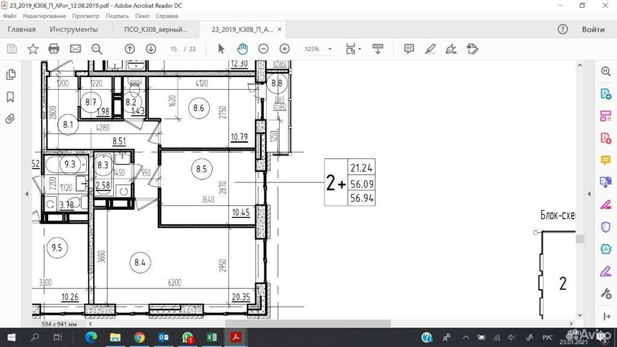Click the share file toolbar icon

472,49
